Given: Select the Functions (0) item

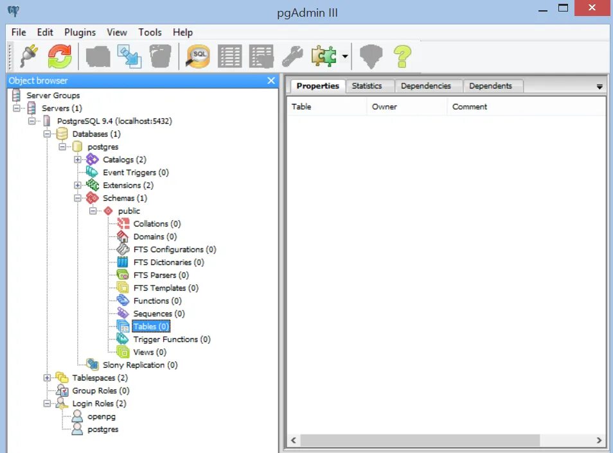Looking at the screenshot, I should (x=157, y=301).
